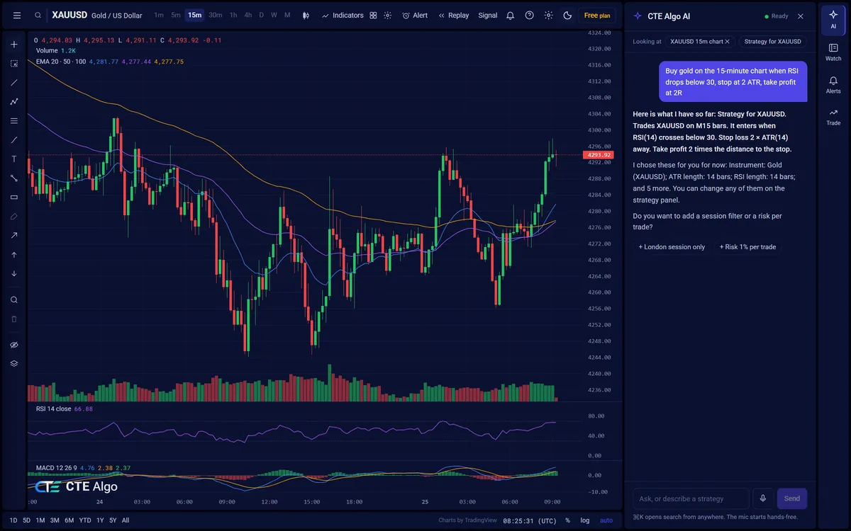Select the down arrow marker tool
The width and height of the screenshot is (851, 531).
[x=14, y=274]
